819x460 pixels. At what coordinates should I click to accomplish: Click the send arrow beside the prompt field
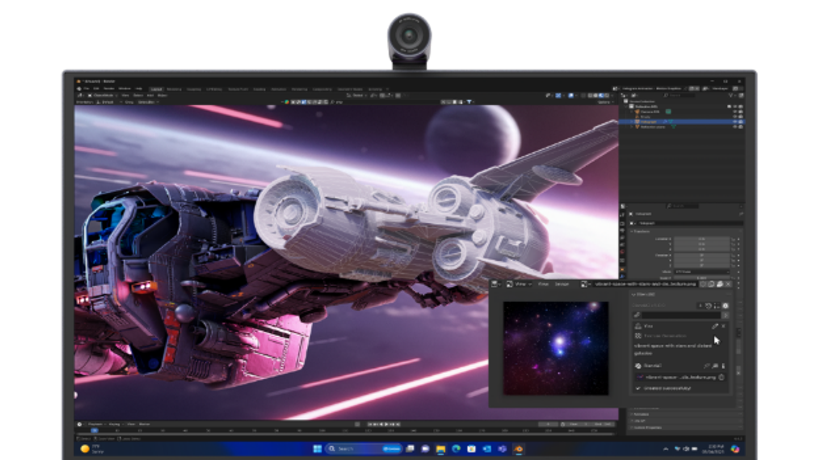point(725,315)
